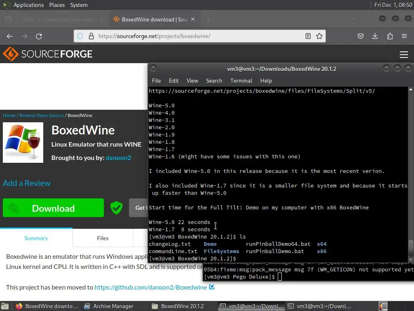Open Pocket save icon in Firefox toolbar
The image size is (414, 311).
click(361, 36)
